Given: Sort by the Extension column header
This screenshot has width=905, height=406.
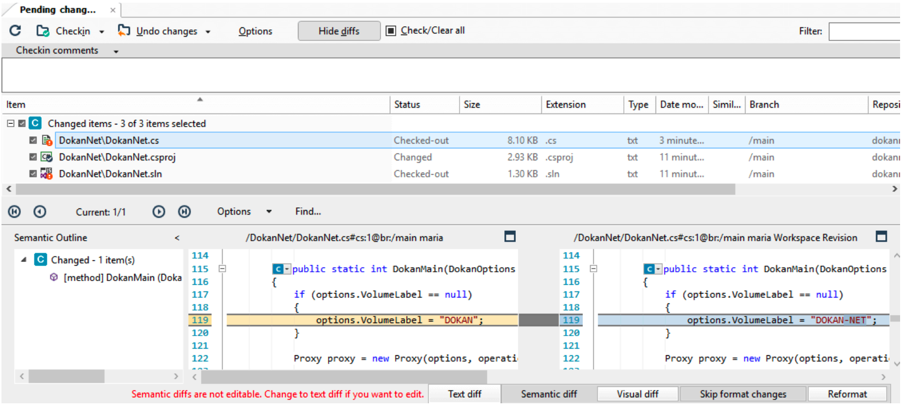Looking at the screenshot, I should point(582,104).
